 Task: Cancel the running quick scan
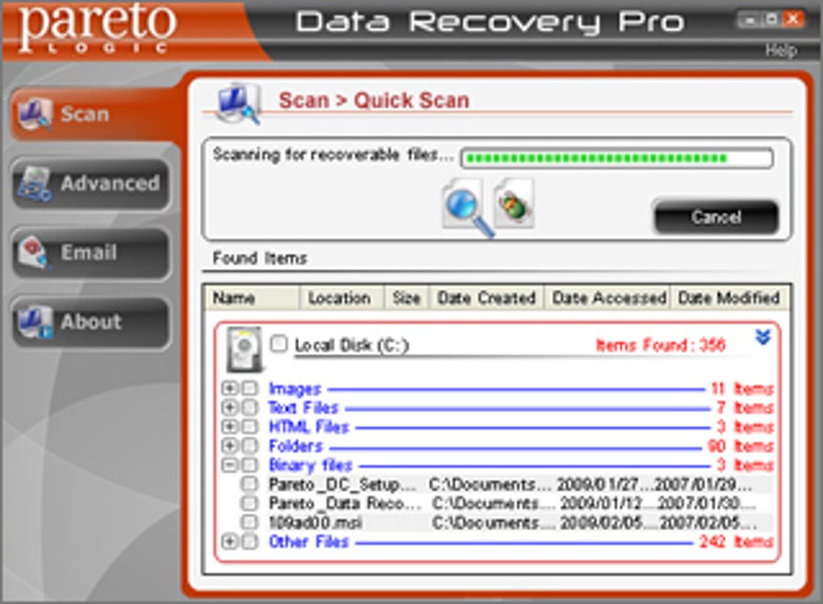pos(716,217)
